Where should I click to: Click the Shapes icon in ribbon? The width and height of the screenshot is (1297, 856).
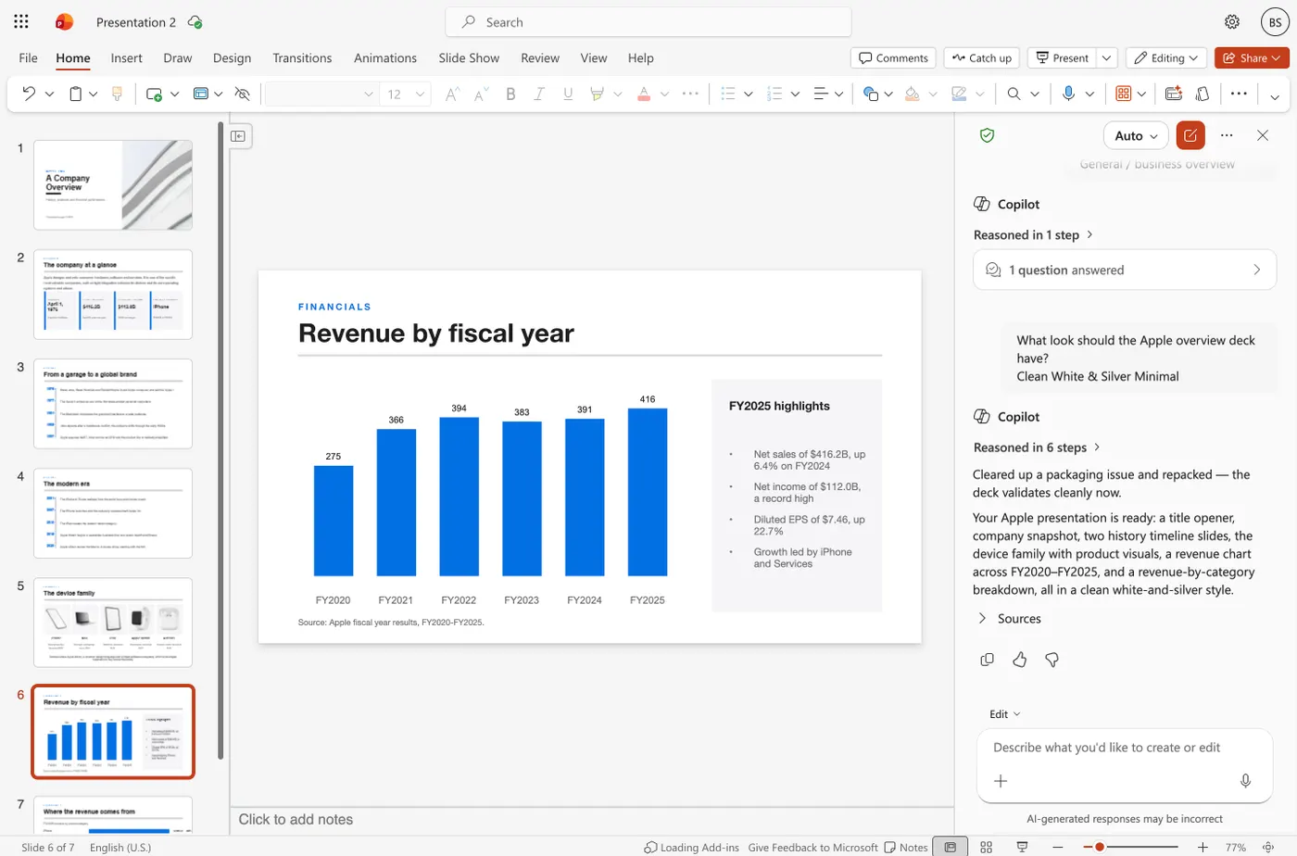click(870, 94)
